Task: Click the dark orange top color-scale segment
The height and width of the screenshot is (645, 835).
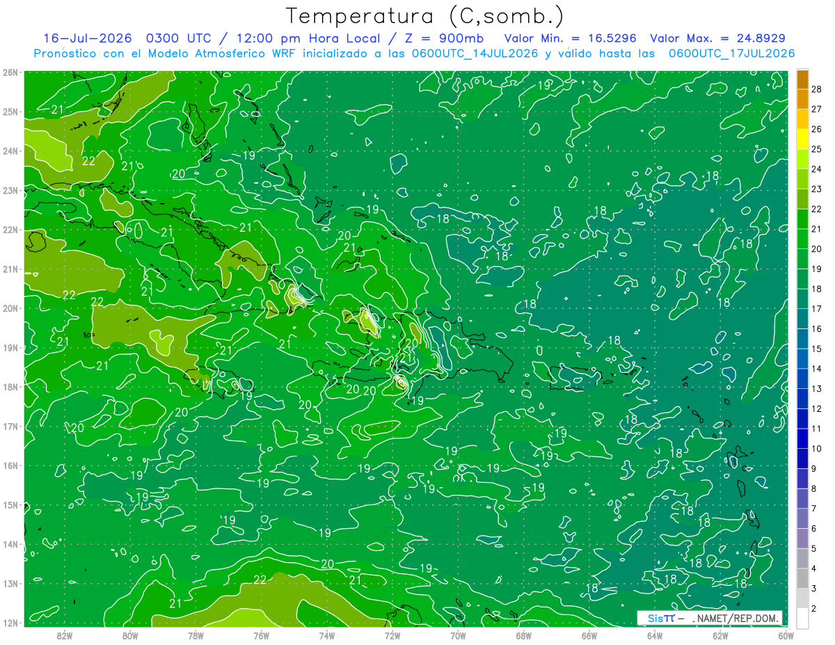Action: point(802,79)
